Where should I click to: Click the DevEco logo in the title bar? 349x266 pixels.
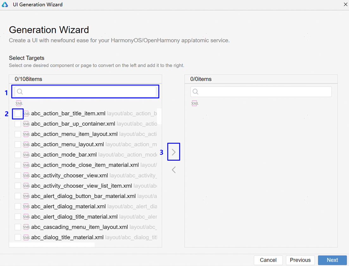tap(5, 5)
